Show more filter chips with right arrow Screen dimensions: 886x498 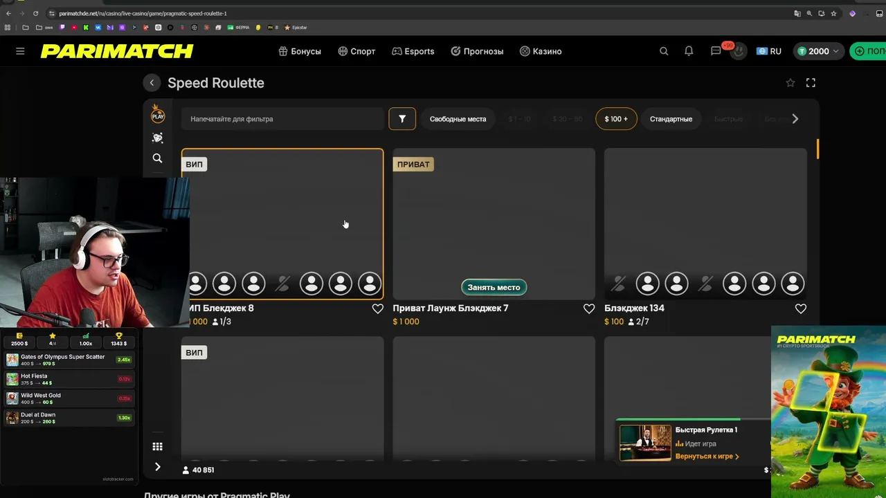tap(795, 119)
